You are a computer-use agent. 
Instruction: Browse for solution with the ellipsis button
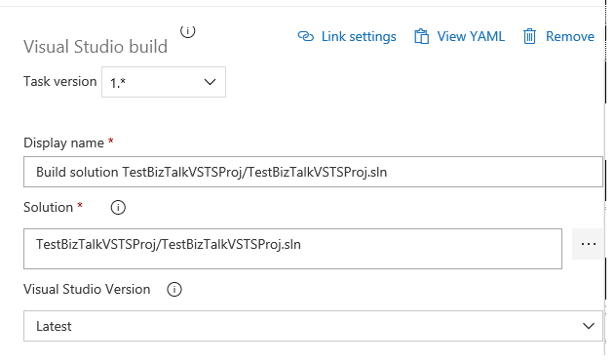point(589,244)
